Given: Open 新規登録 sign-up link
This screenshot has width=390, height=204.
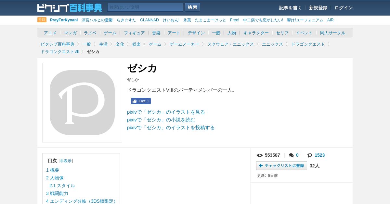Looking at the screenshot, I should coord(318,8).
